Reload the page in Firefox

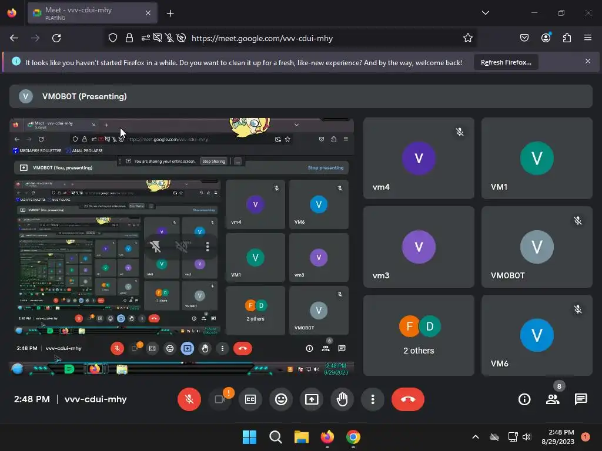[56, 38]
